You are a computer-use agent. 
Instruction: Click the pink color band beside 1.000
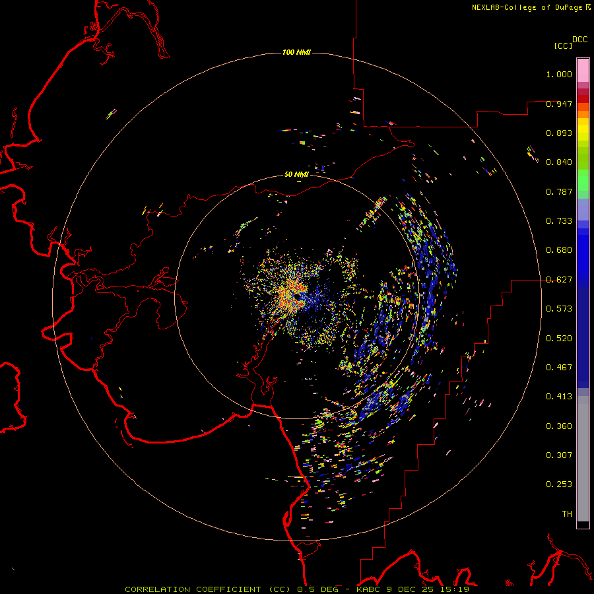[x=583, y=71]
